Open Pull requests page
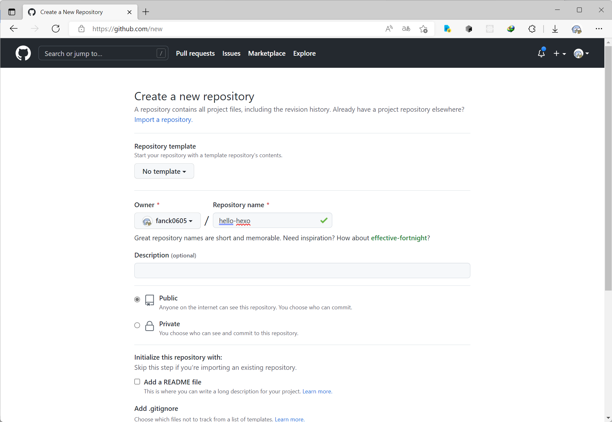The width and height of the screenshot is (612, 422). click(x=195, y=53)
